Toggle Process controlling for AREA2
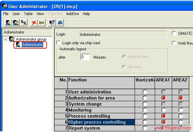Viewport: 193px width, 132px height. tap(181, 116)
